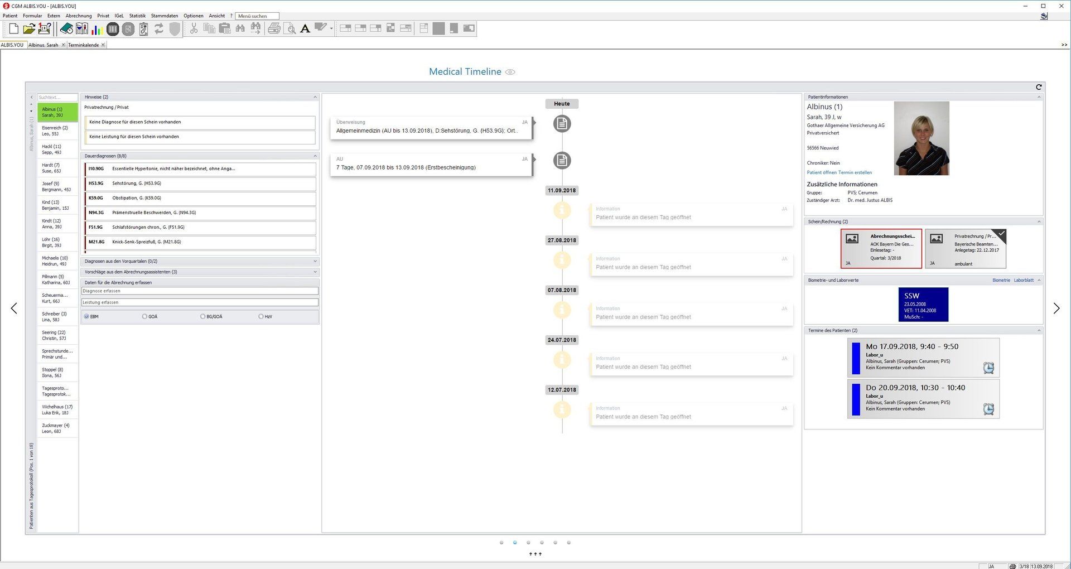
Task: Click into the Diagnose erfassen input field
Action: click(201, 291)
